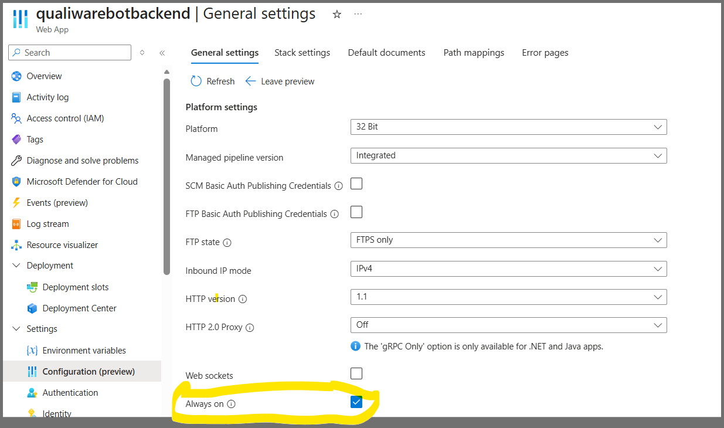Open Environment variables in sidebar
Image resolution: width=724 pixels, height=428 pixels.
click(x=84, y=351)
